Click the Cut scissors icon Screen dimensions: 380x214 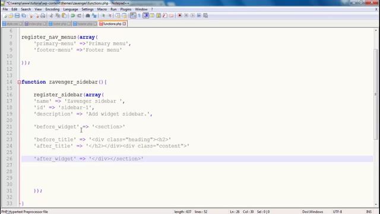(x=51, y=16)
